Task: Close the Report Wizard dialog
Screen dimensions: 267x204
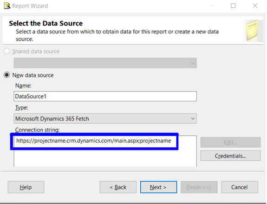Action: (255, 6)
